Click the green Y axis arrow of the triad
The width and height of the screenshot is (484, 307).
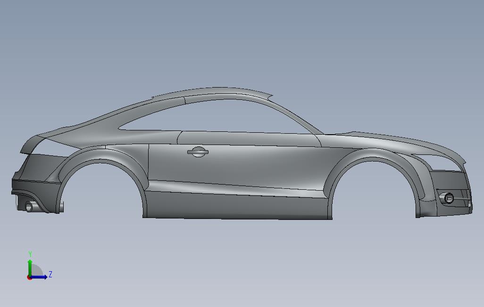pyautogui.click(x=30, y=267)
